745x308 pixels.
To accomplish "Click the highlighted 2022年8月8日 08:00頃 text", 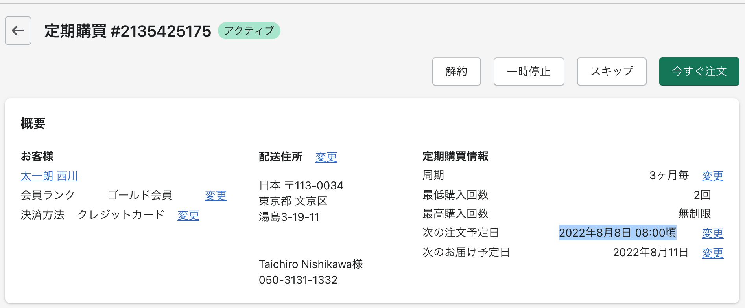I will [617, 233].
